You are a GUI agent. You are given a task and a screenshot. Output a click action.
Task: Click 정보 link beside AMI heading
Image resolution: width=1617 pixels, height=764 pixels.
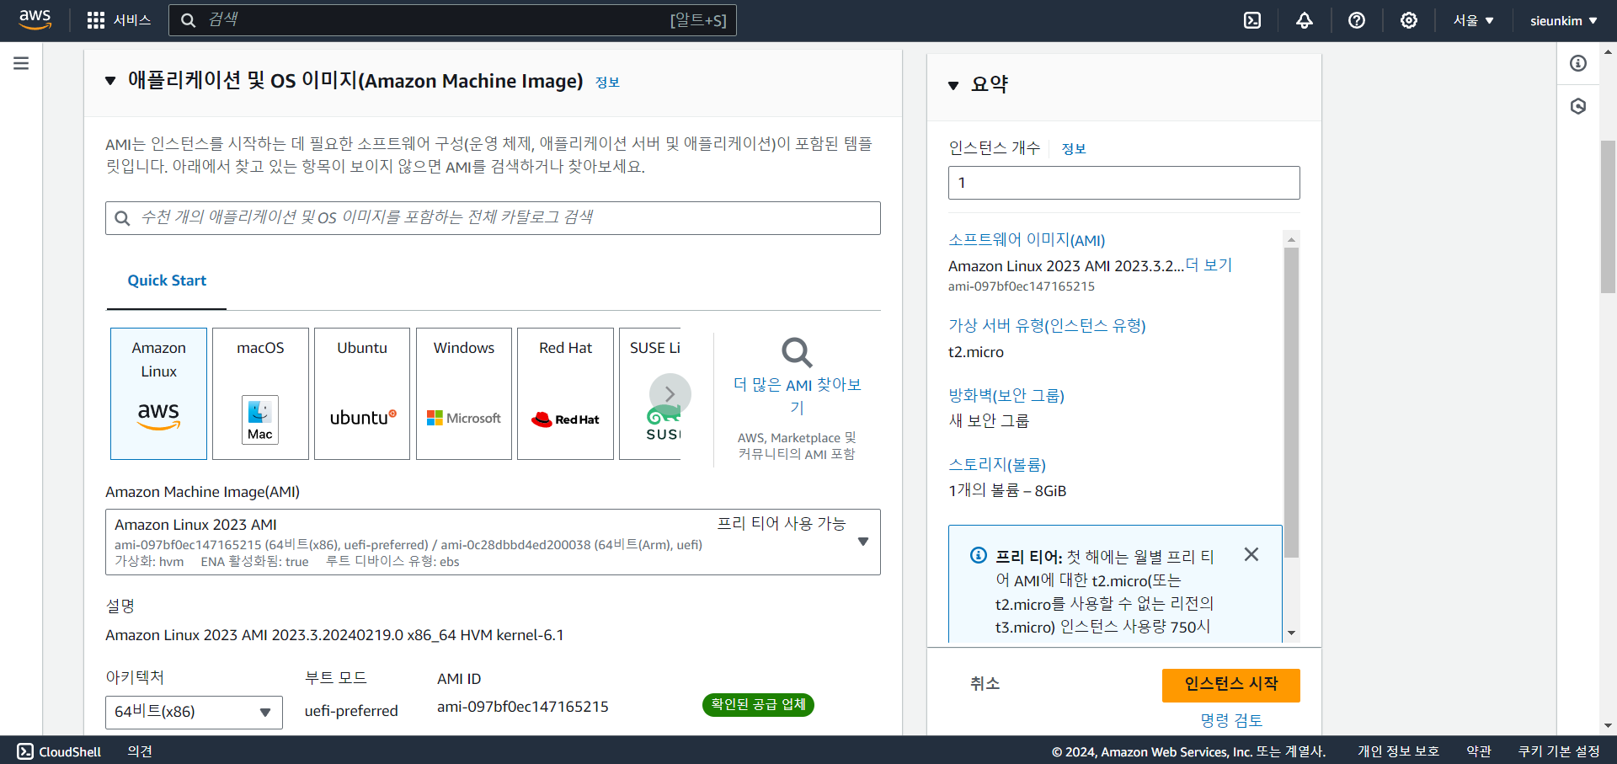coord(607,83)
